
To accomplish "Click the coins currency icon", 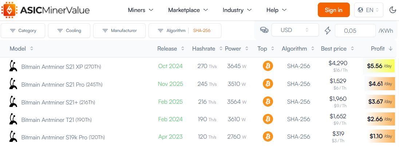I will pyautogui.click(x=264, y=30).
